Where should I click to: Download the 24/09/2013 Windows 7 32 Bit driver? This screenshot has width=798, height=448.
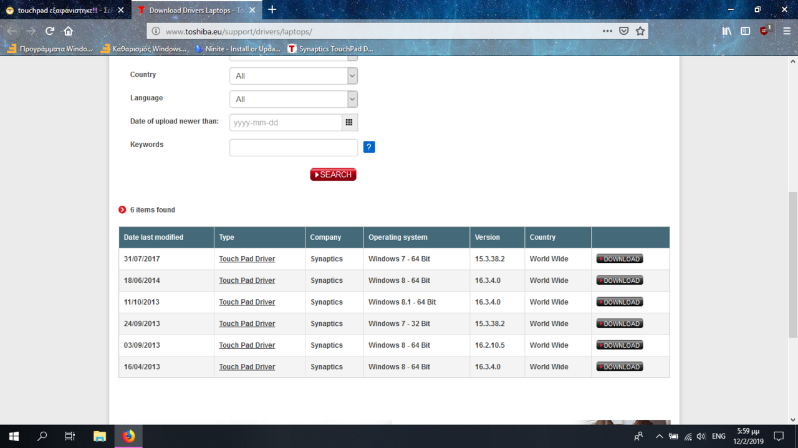(620, 323)
